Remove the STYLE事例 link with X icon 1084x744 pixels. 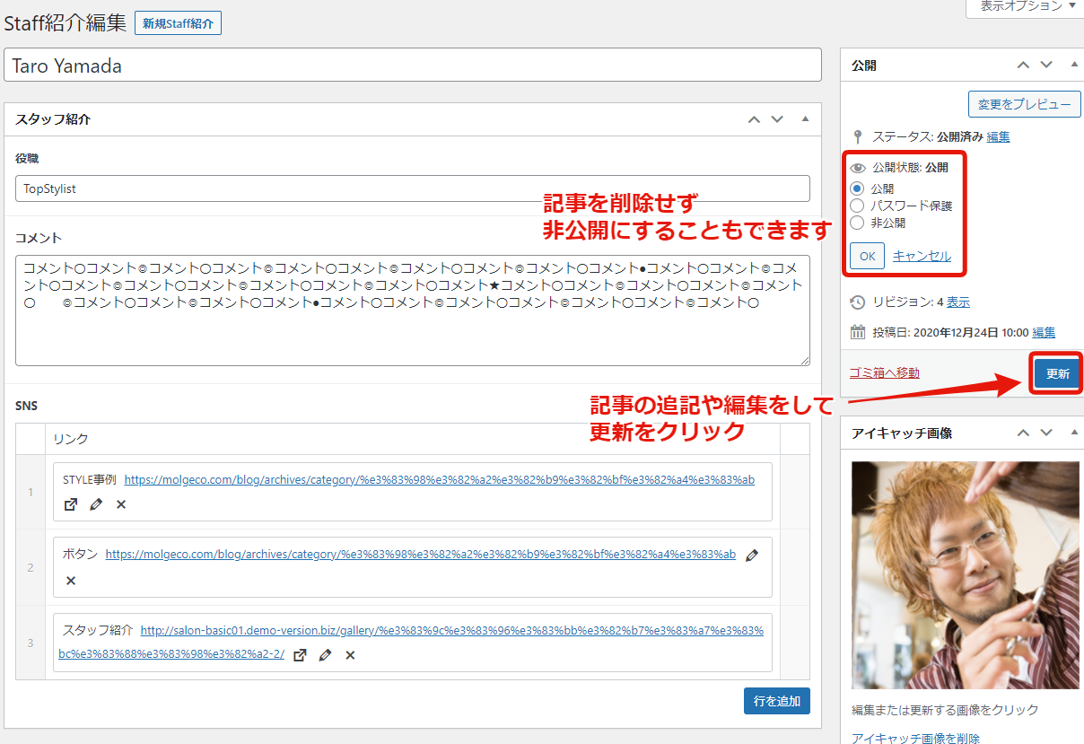[x=121, y=504]
